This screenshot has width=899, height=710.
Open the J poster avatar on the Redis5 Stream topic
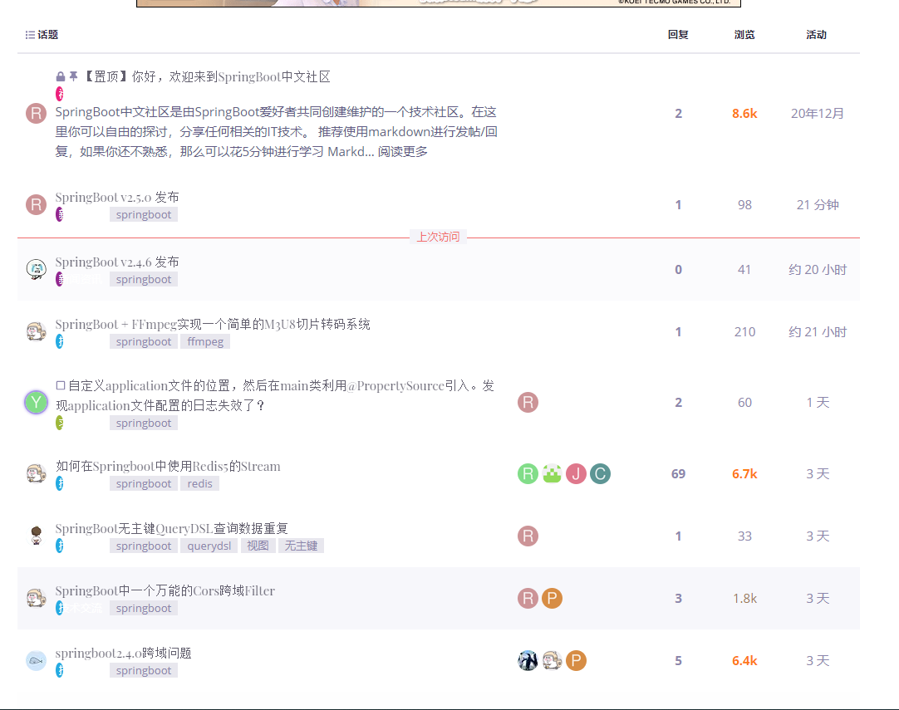pos(576,474)
